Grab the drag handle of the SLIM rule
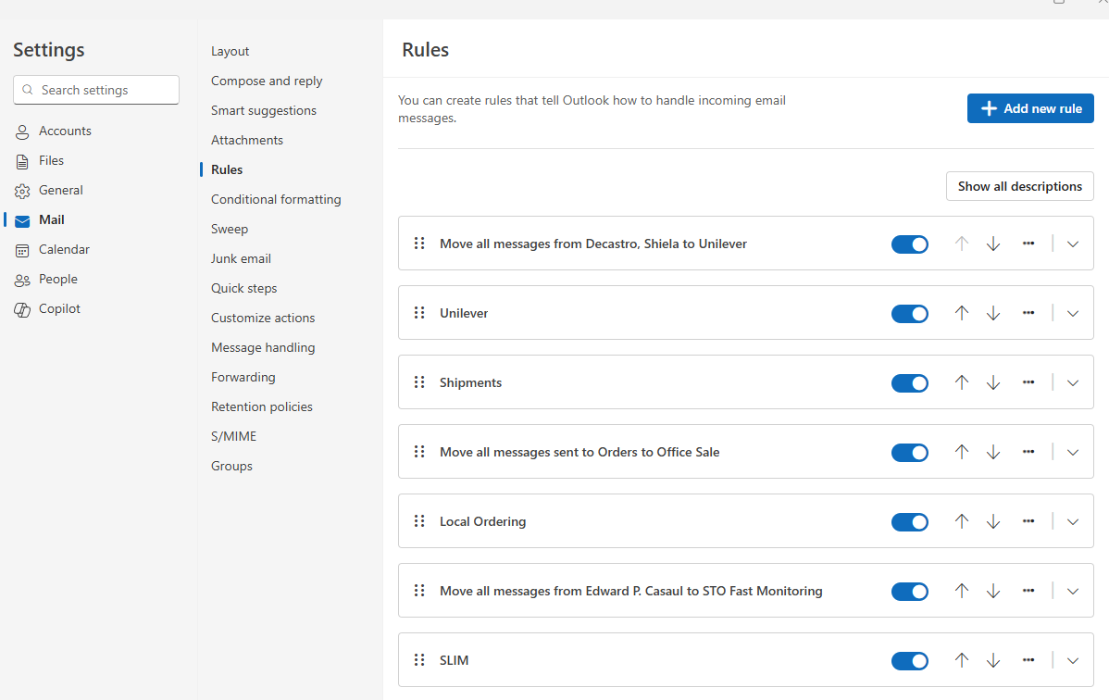1109x700 pixels. tap(419, 660)
